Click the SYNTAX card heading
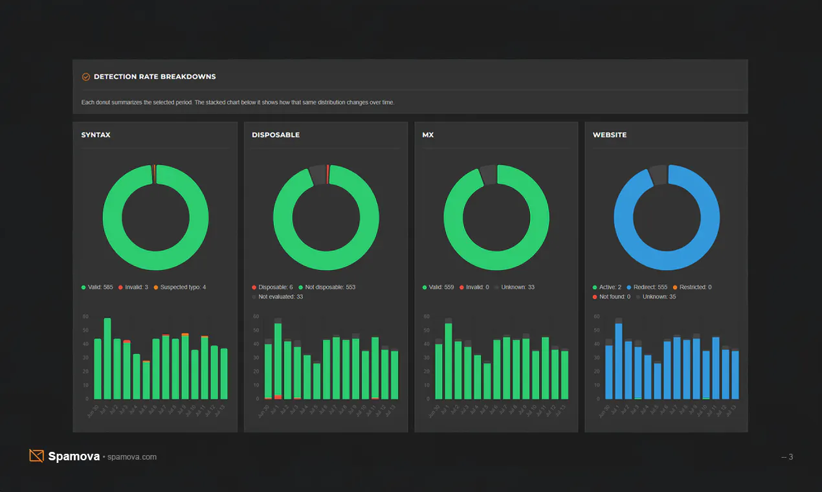The height and width of the screenshot is (492, 822). 96,135
